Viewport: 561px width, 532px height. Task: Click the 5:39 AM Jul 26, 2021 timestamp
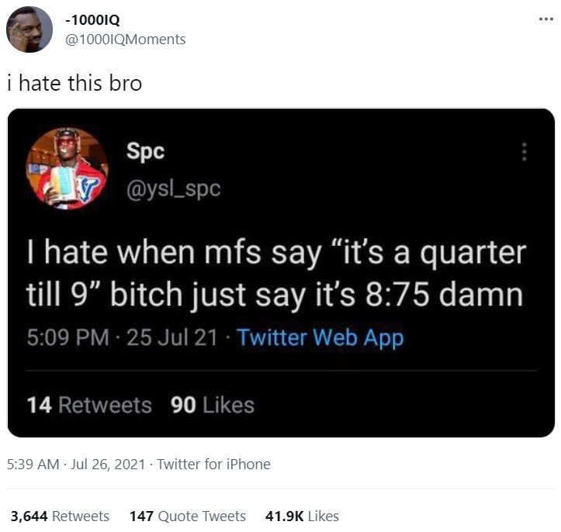(x=76, y=464)
